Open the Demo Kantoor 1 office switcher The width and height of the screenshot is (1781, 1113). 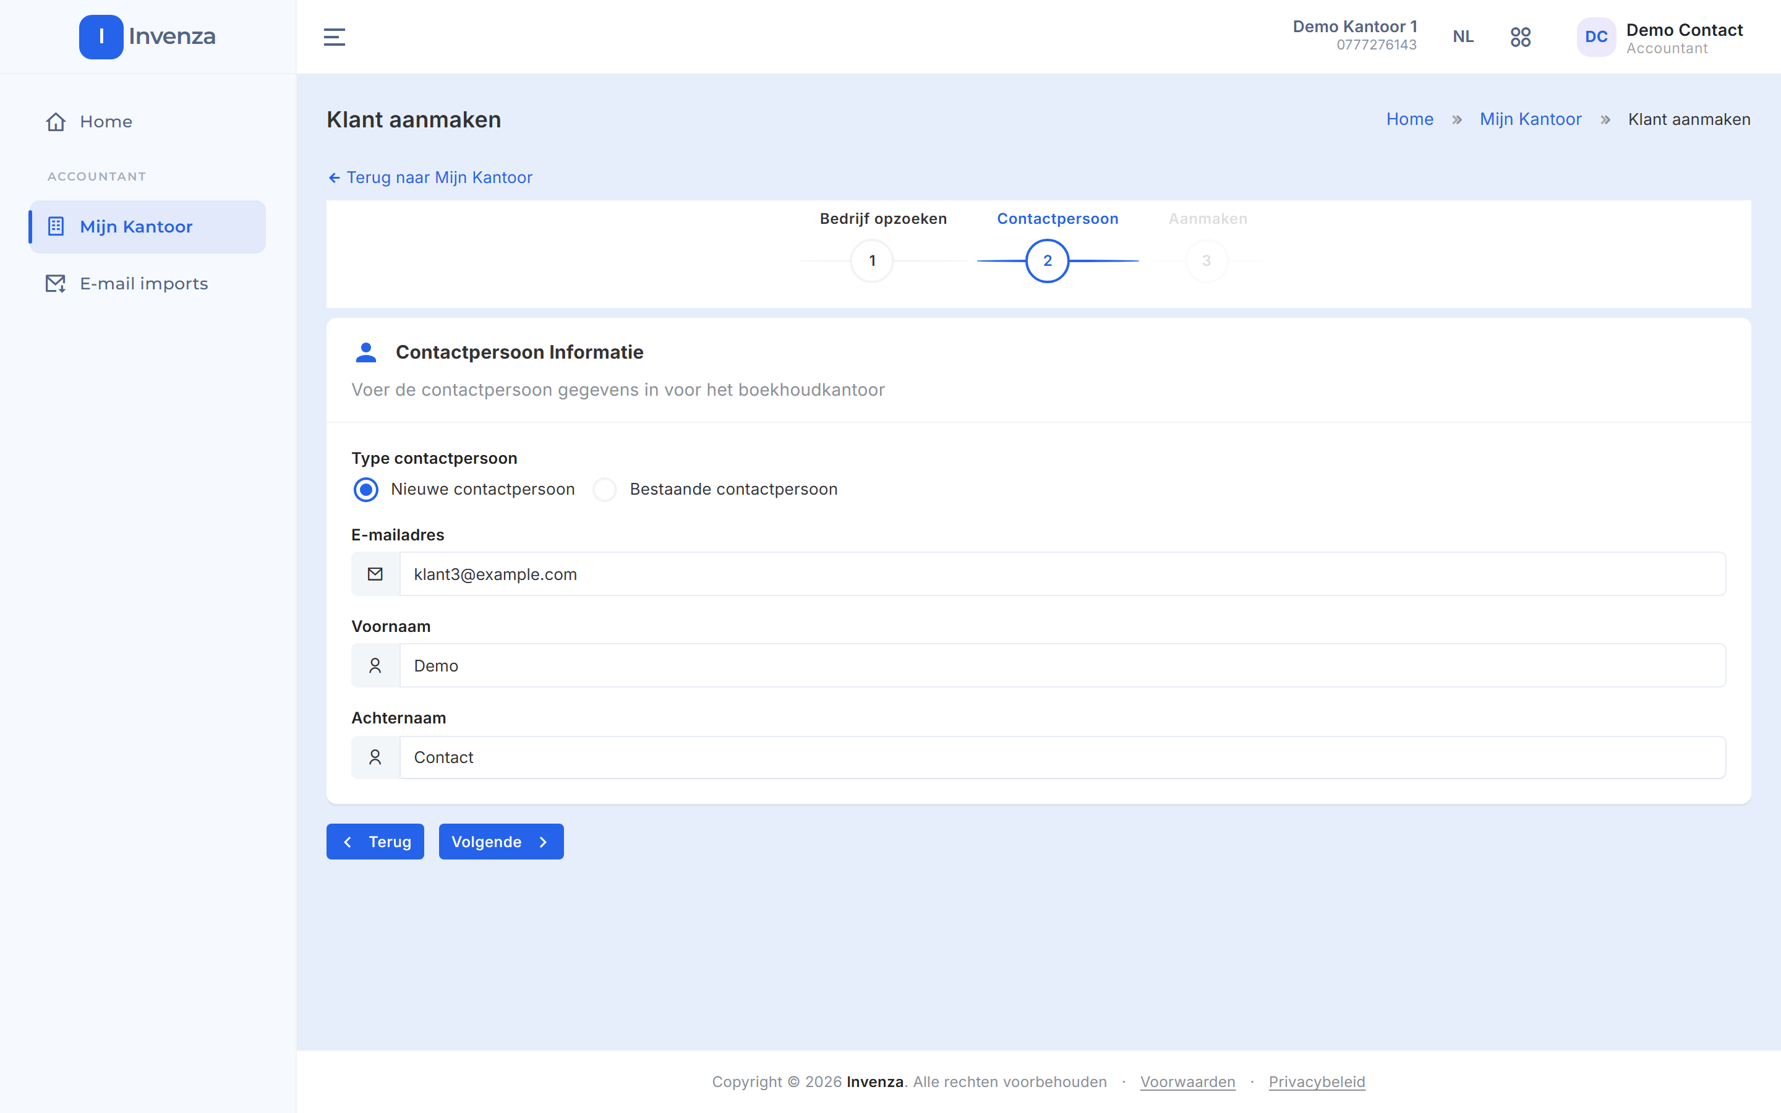coord(1354,35)
